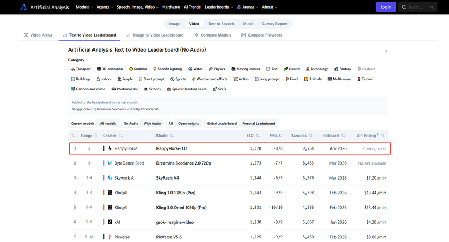
Task: Click the Buildings category icon
Action: point(73,79)
